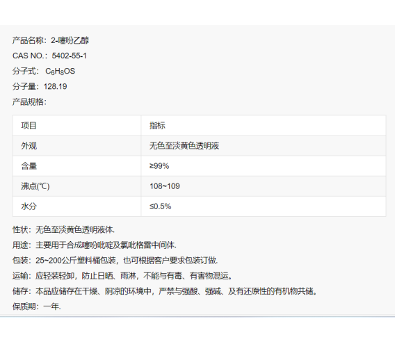Click the 指标 table header

point(157,125)
